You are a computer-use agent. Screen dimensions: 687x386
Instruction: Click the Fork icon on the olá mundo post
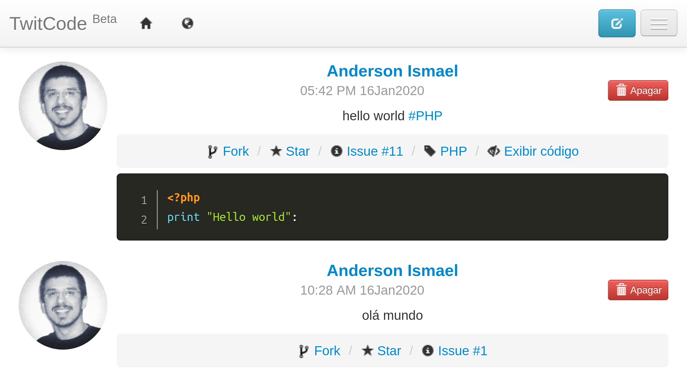[304, 351]
